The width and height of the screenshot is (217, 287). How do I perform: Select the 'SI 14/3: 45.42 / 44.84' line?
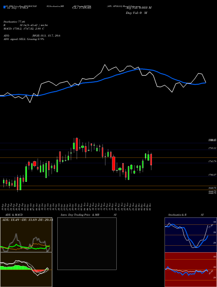33,25
